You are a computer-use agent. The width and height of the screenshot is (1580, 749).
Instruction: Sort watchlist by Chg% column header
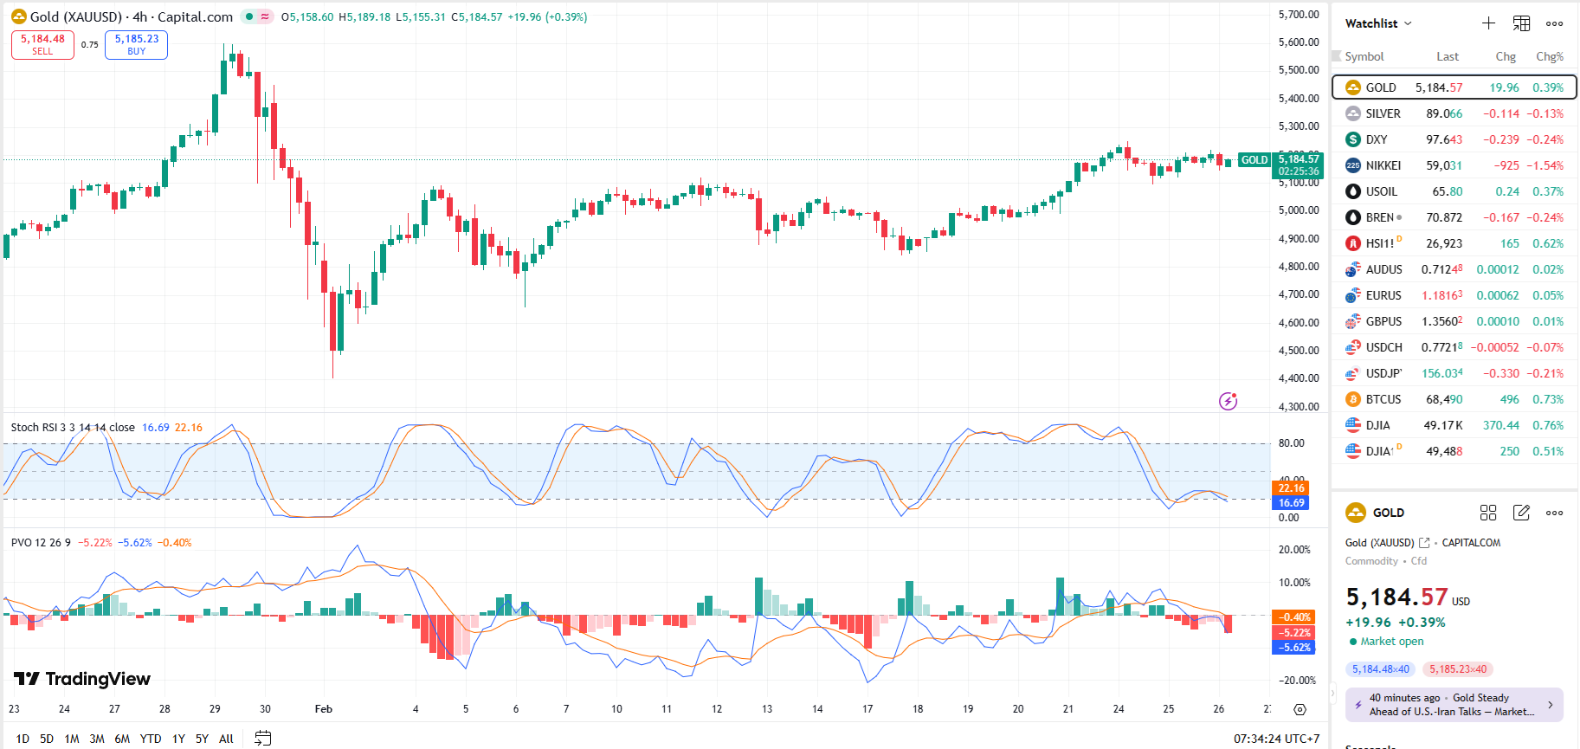pyautogui.click(x=1549, y=56)
